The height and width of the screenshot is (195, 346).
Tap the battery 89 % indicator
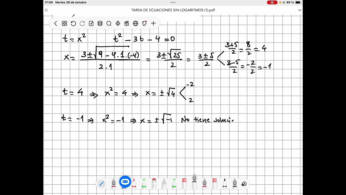pyautogui.click(x=294, y=2)
